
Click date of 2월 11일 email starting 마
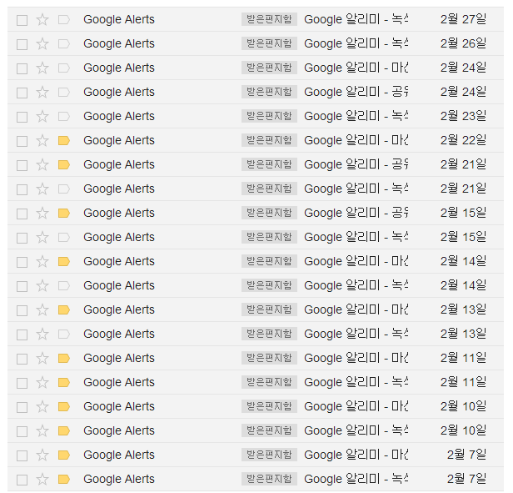coord(463,358)
